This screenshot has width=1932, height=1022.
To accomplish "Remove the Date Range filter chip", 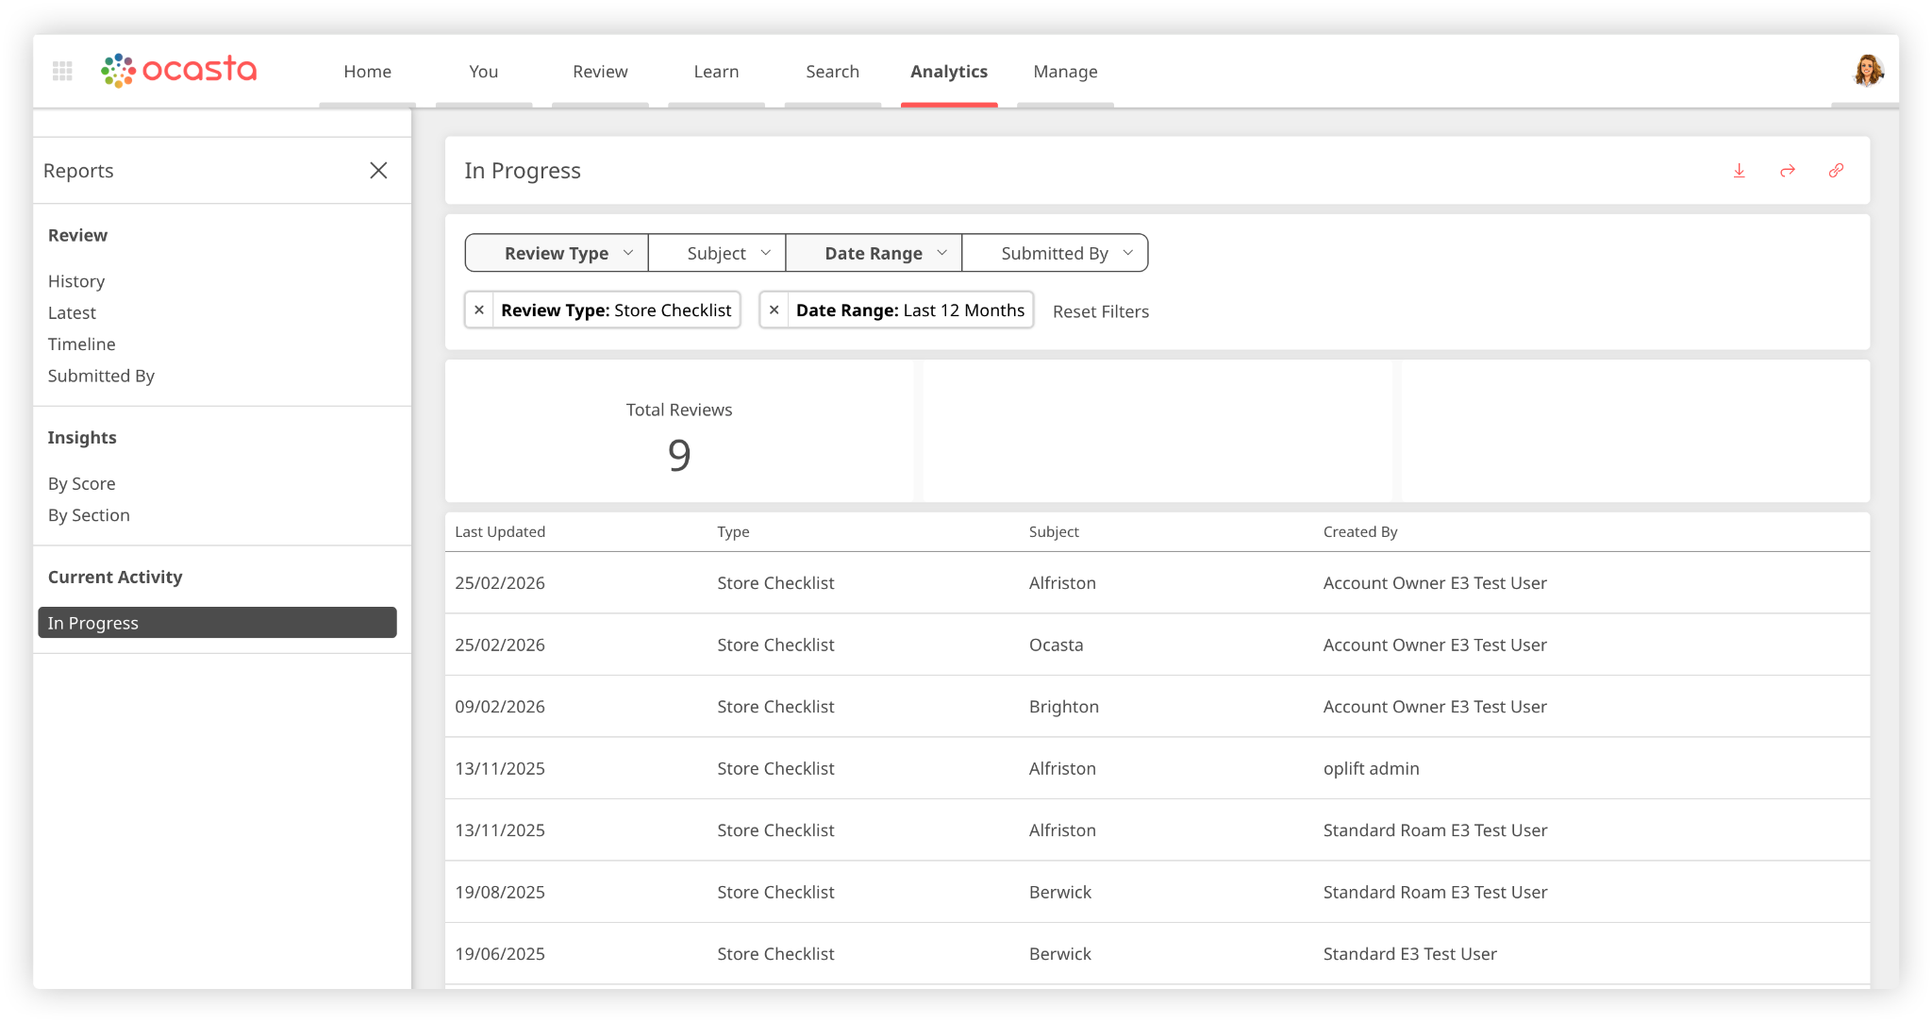I will click(774, 310).
